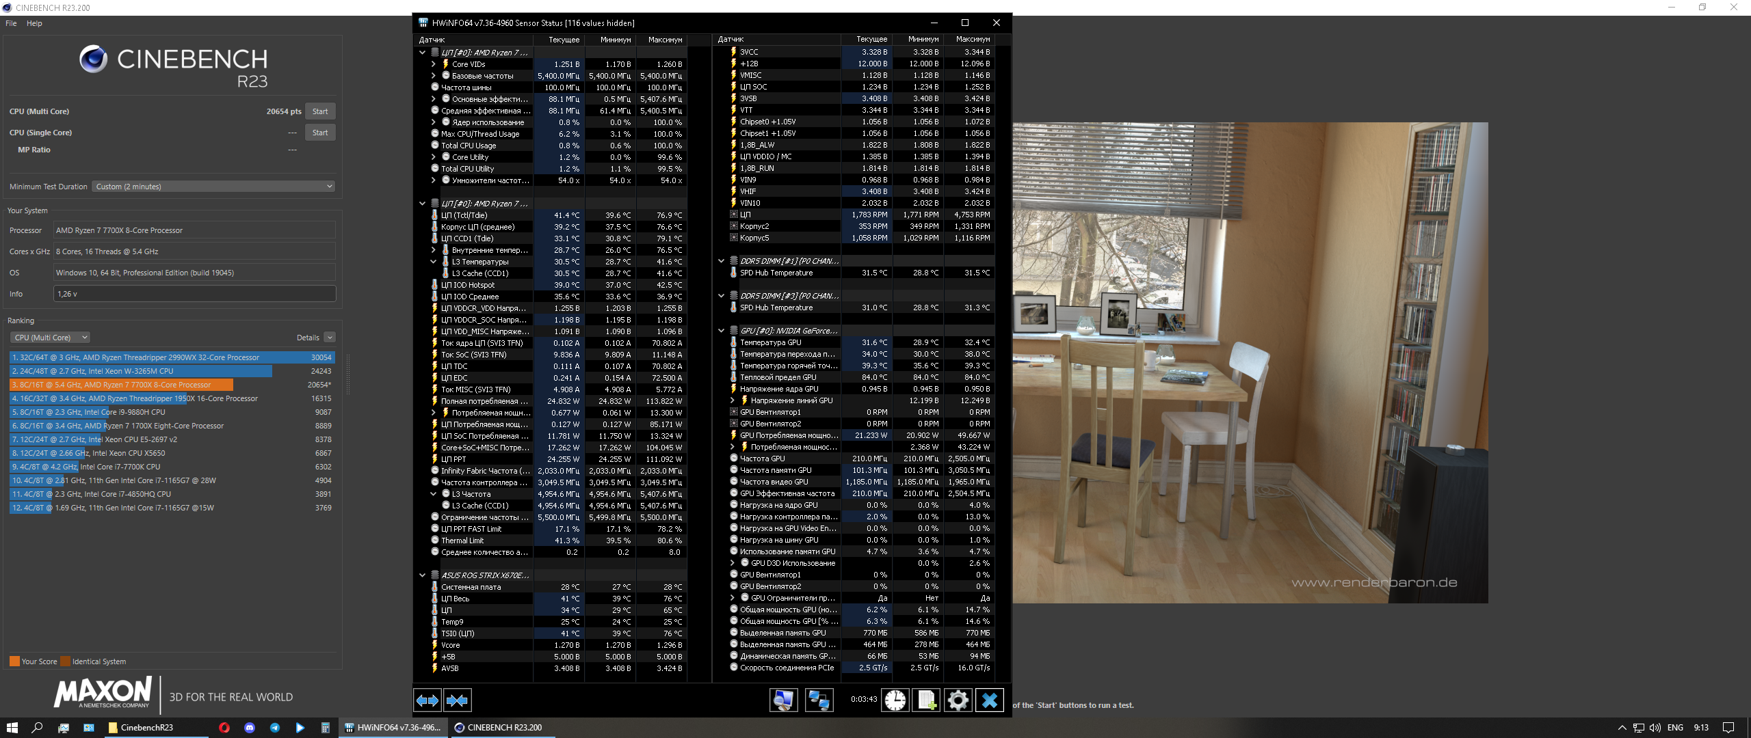
Task: Open HWiNFO sensor settings gear icon
Action: pos(958,700)
